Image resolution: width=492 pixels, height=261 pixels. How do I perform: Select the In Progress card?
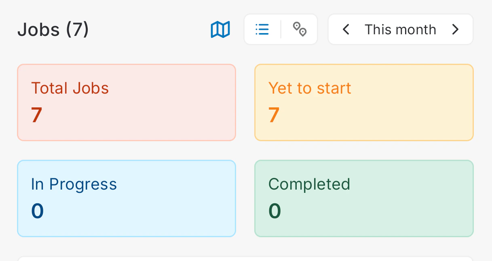pos(127,198)
